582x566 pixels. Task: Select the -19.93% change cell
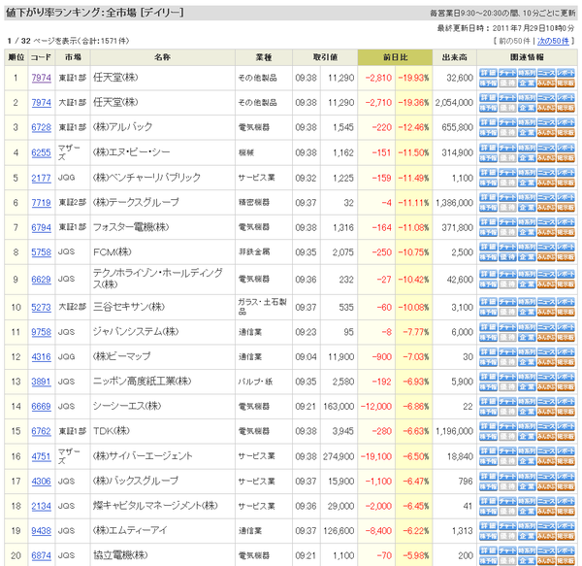coord(414,78)
